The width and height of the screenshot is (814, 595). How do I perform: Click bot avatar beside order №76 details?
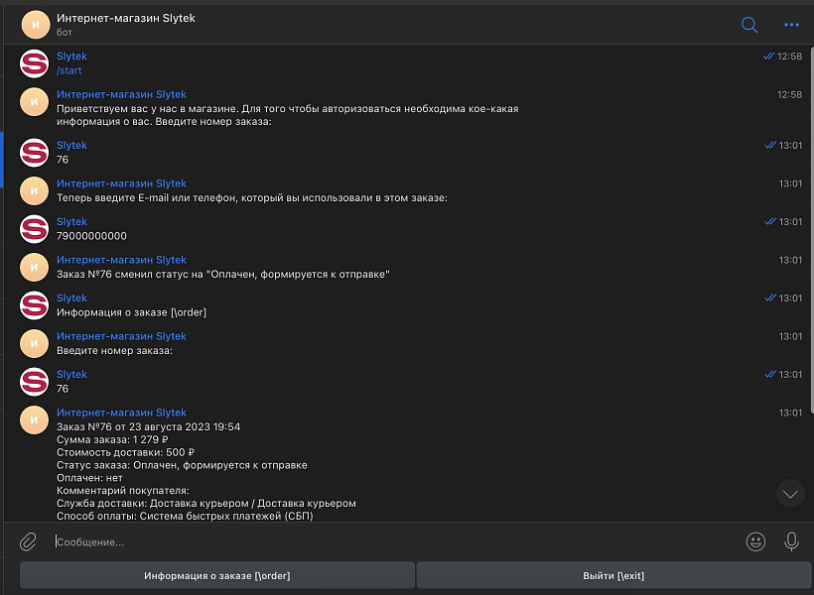(35, 419)
